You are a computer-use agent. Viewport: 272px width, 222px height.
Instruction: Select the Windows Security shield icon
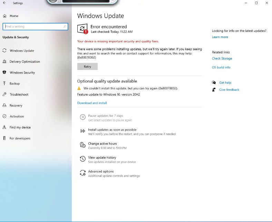4,72
